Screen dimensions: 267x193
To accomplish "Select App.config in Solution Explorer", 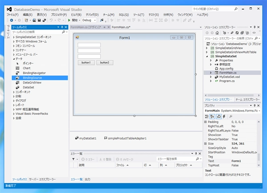I will 226,68.
